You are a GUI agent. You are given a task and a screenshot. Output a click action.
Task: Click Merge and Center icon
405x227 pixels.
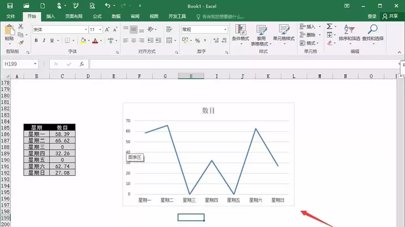click(x=169, y=40)
